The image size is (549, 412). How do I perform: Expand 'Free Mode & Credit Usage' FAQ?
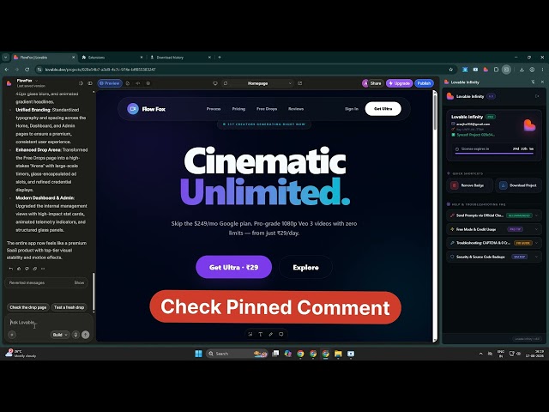click(x=494, y=229)
